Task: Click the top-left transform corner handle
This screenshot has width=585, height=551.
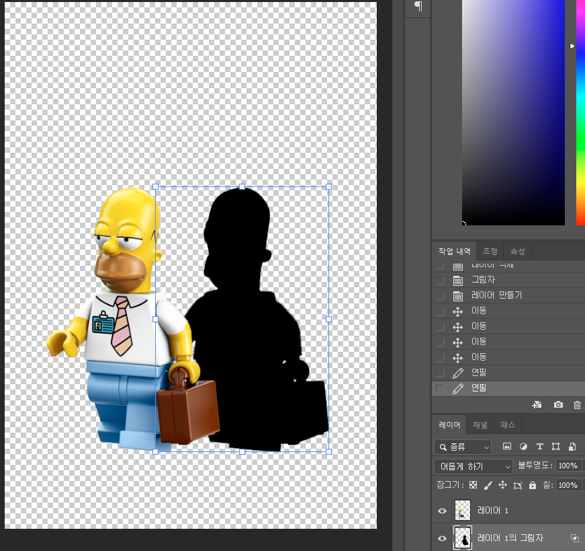Action: click(x=156, y=186)
